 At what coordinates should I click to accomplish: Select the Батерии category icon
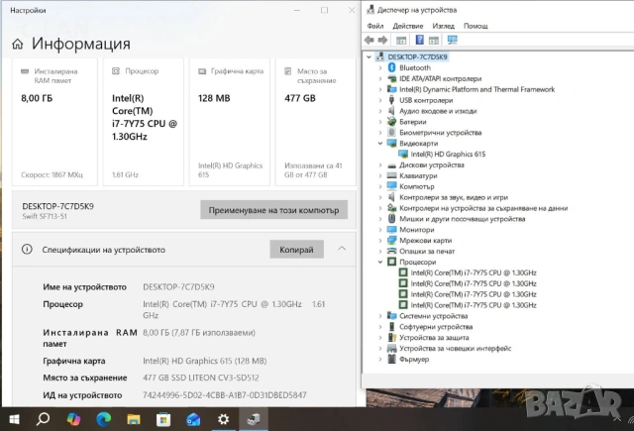click(x=391, y=122)
